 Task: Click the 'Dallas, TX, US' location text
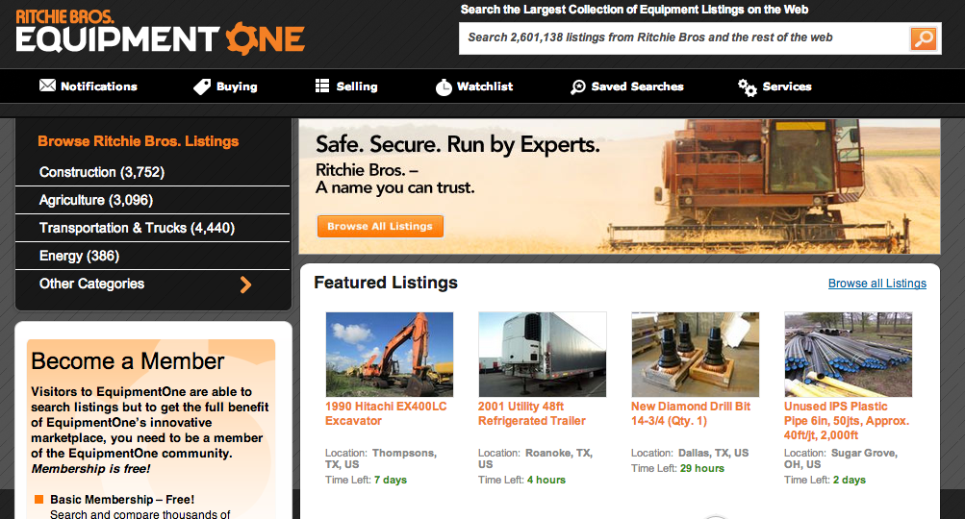click(713, 454)
